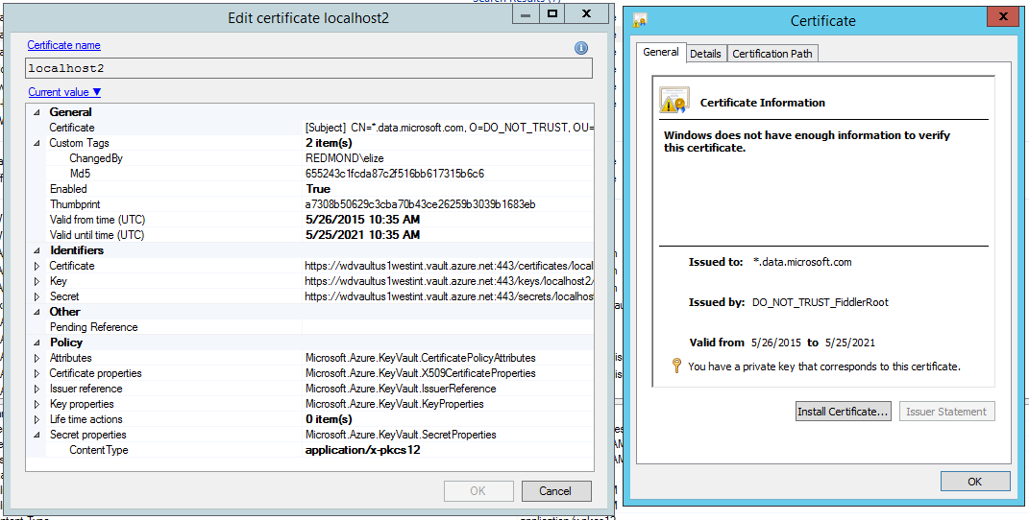
Task: Click the certificate warning icon in Certificate Information
Action: pyautogui.click(x=674, y=100)
